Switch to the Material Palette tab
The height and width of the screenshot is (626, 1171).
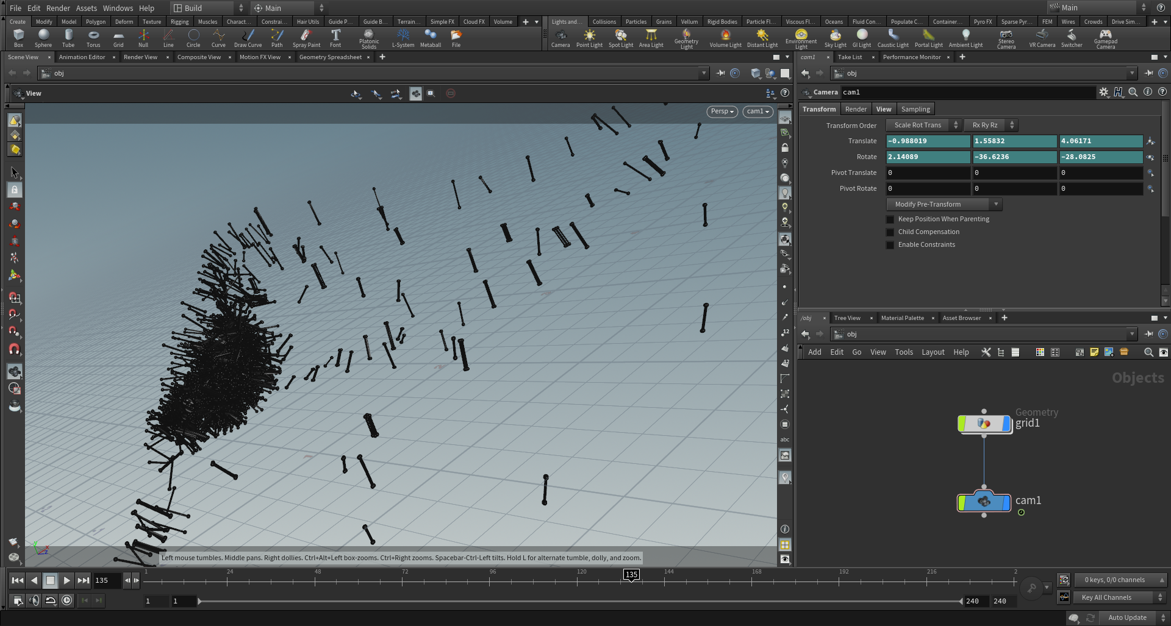[x=902, y=318]
